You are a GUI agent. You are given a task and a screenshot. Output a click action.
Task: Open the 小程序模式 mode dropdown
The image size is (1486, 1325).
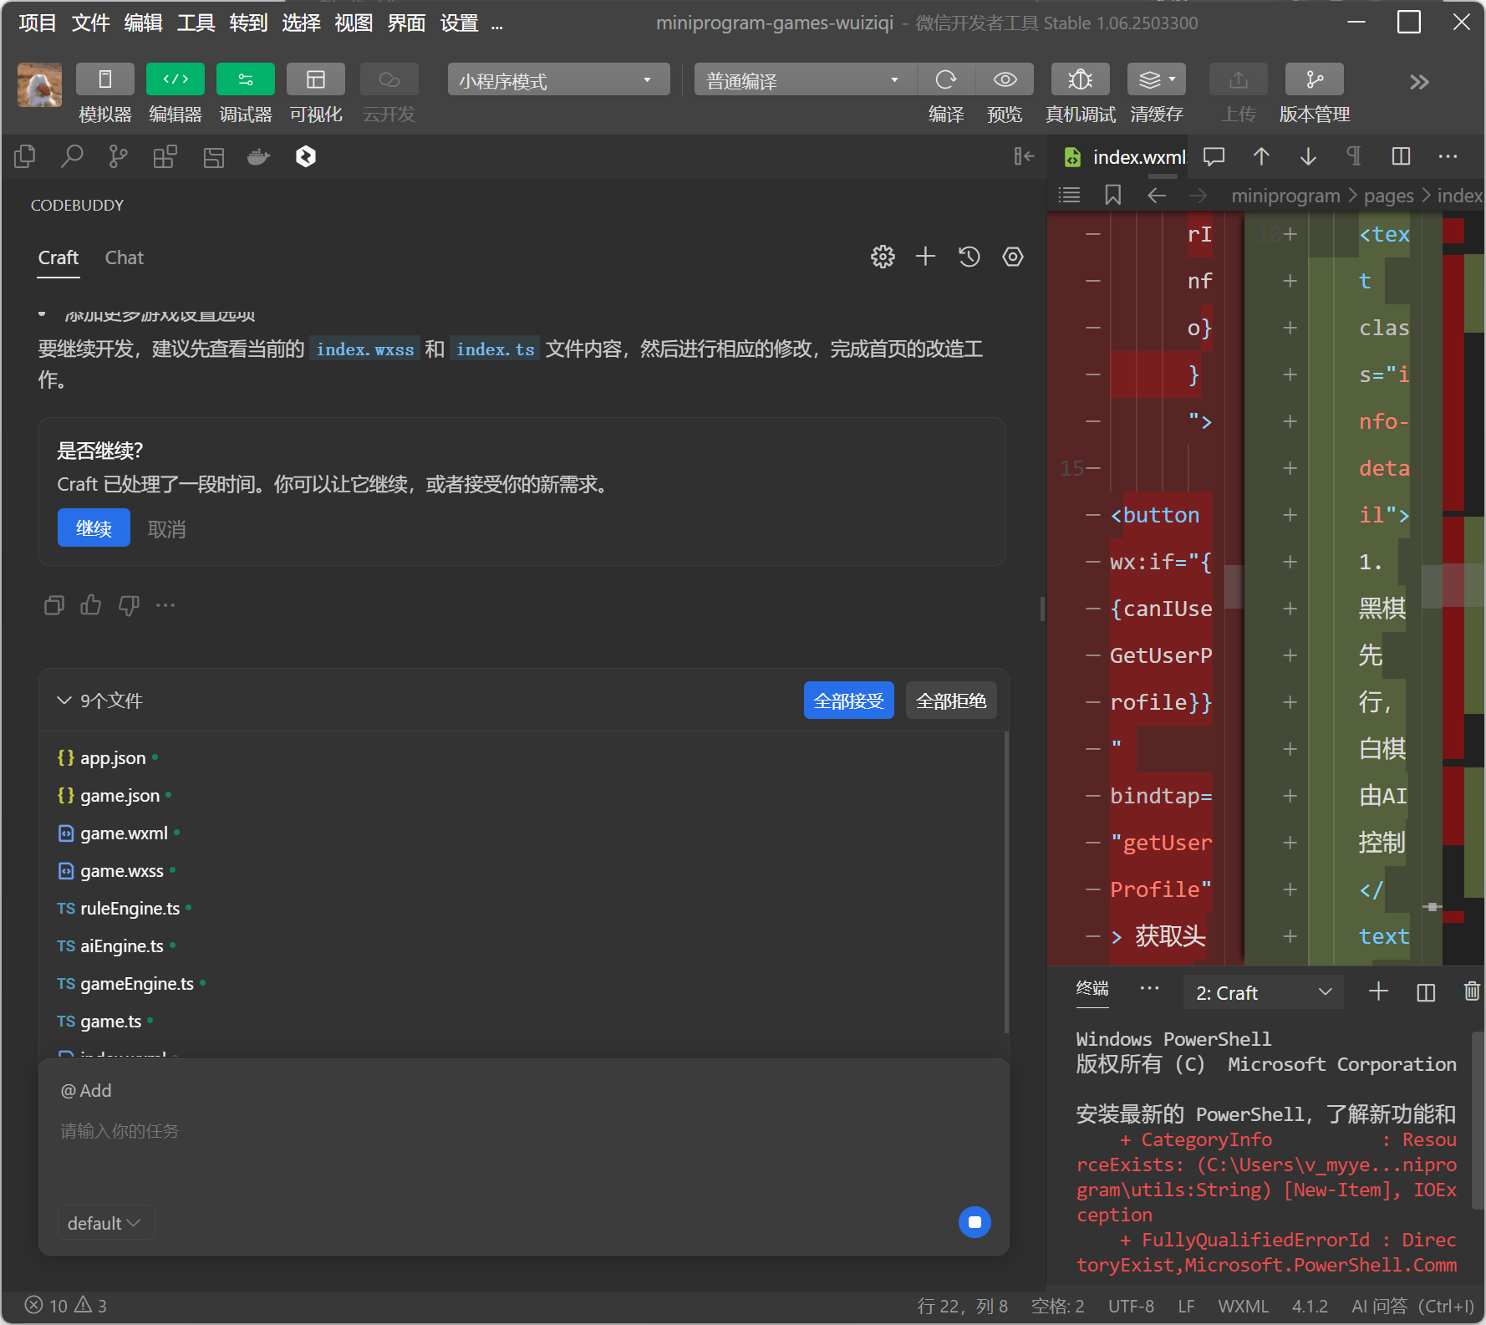pos(557,80)
